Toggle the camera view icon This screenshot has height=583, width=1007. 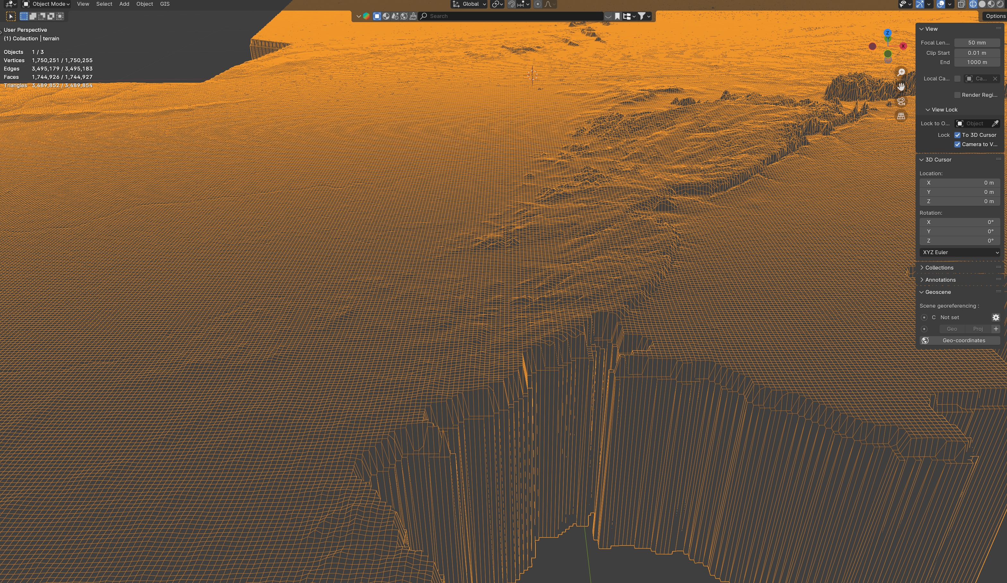click(x=901, y=101)
